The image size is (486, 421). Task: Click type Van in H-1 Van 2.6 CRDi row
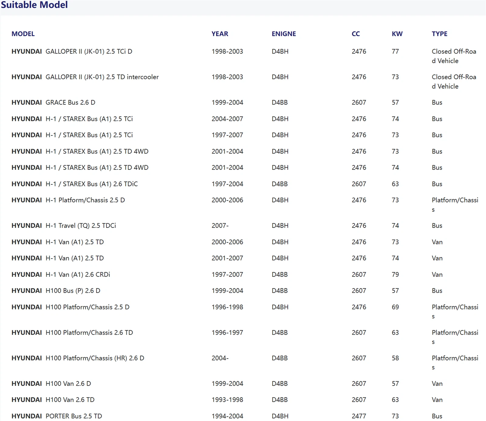coord(437,274)
